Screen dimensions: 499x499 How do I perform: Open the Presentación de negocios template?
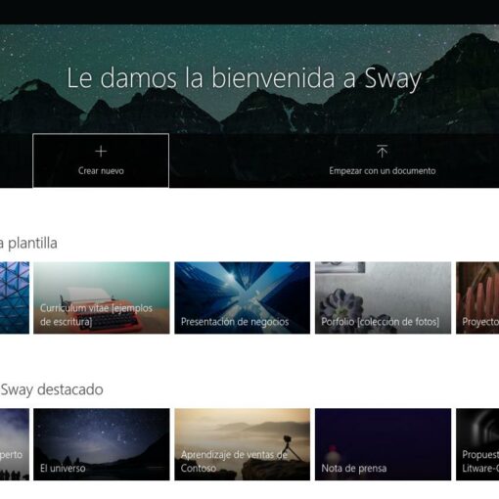tap(243, 297)
